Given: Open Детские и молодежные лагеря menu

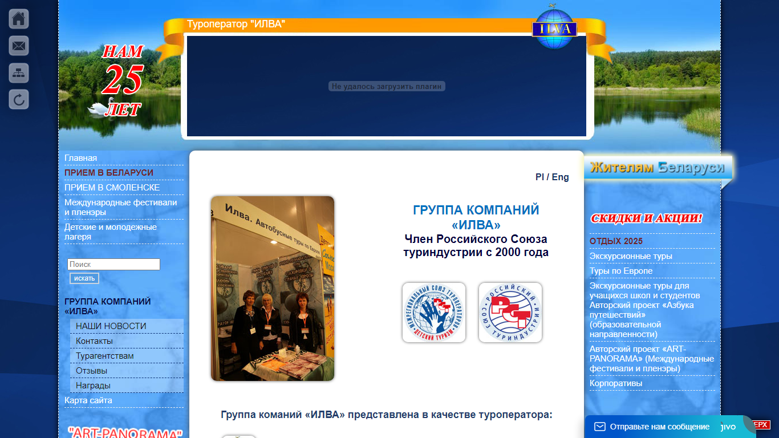Looking at the screenshot, I should coord(111,232).
